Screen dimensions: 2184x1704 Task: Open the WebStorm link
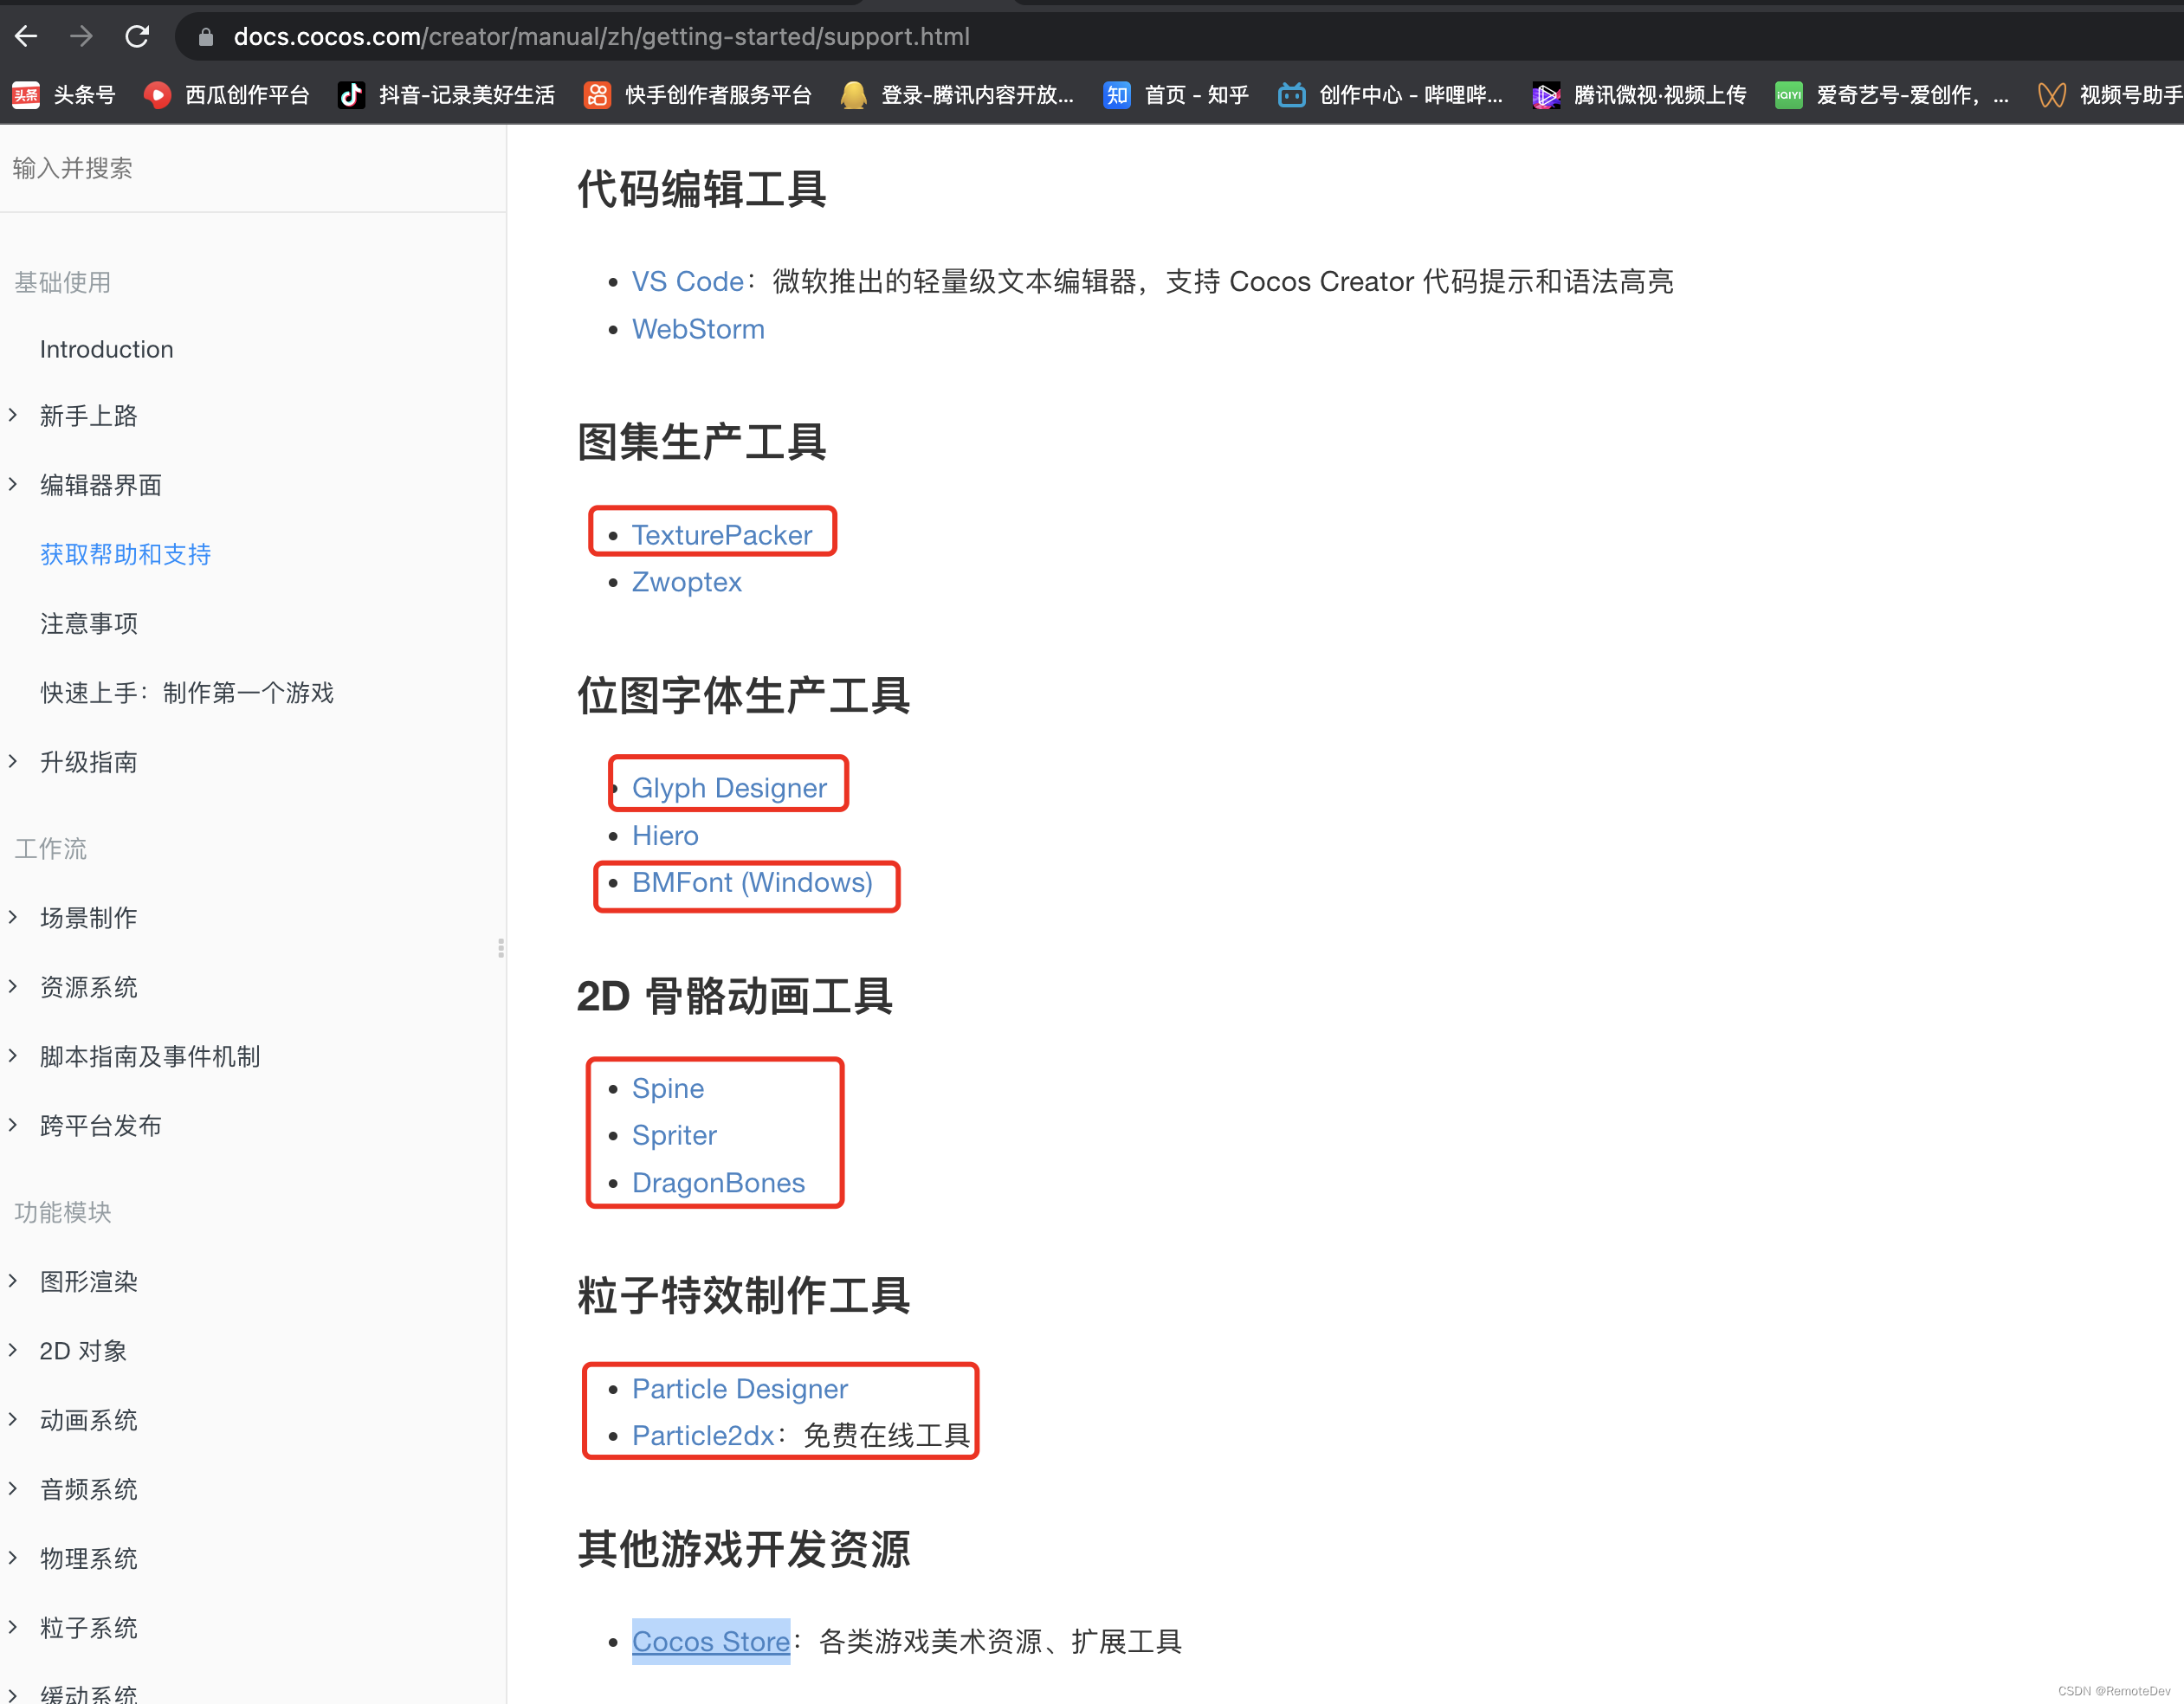pos(698,329)
